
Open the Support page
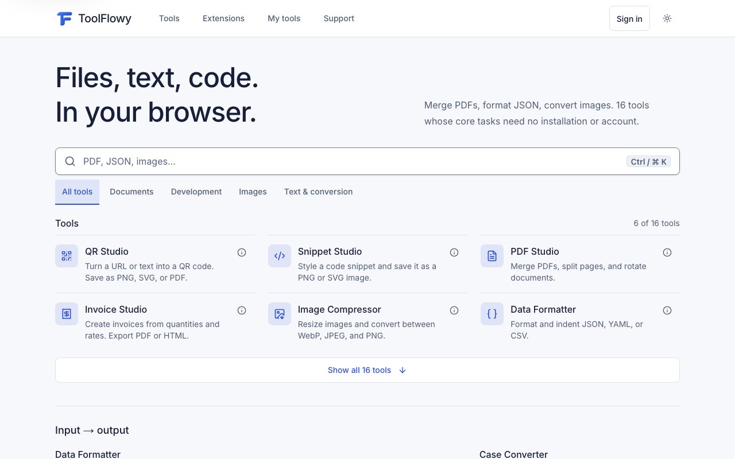[339, 18]
